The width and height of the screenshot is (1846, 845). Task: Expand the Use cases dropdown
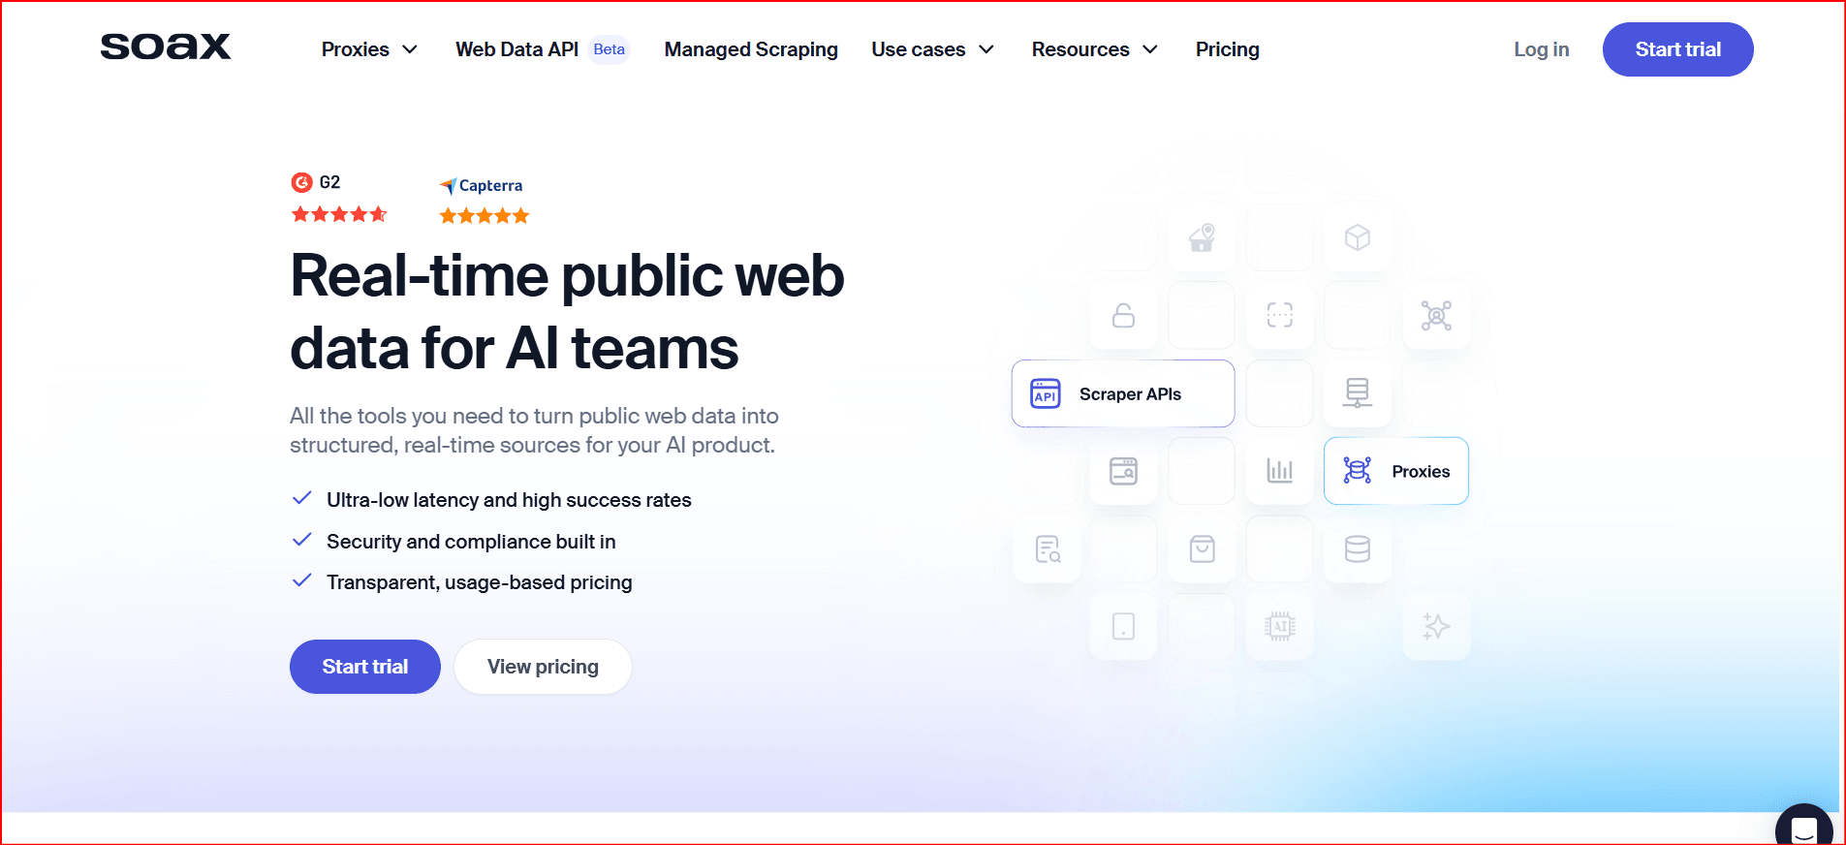coord(932,49)
